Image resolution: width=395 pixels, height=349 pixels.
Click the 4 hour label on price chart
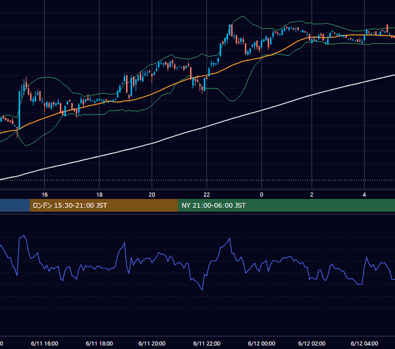coord(364,195)
